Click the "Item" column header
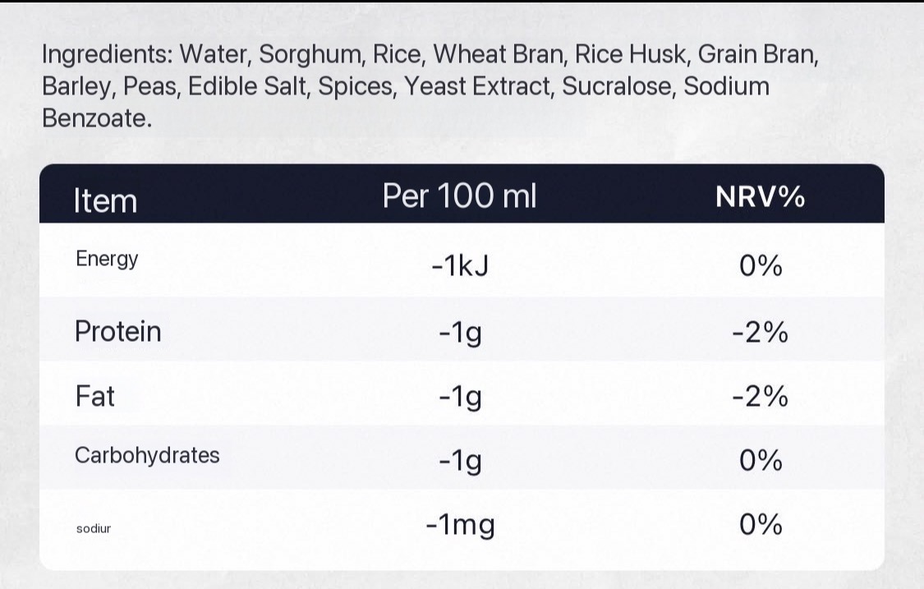The height and width of the screenshot is (589, 924). tap(106, 200)
